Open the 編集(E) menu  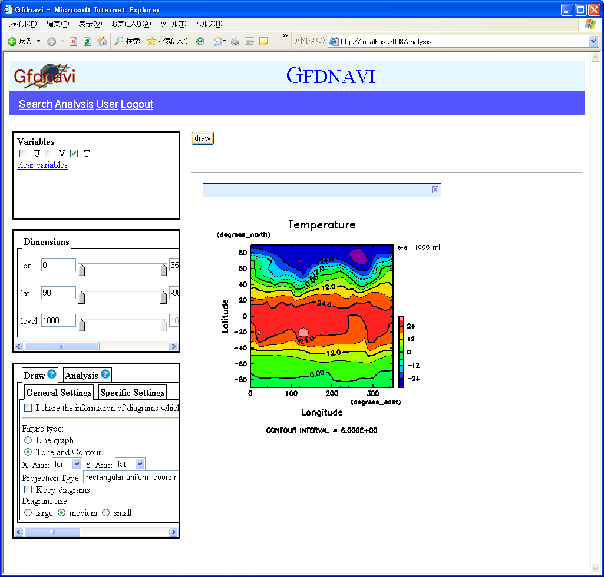pos(58,24)
